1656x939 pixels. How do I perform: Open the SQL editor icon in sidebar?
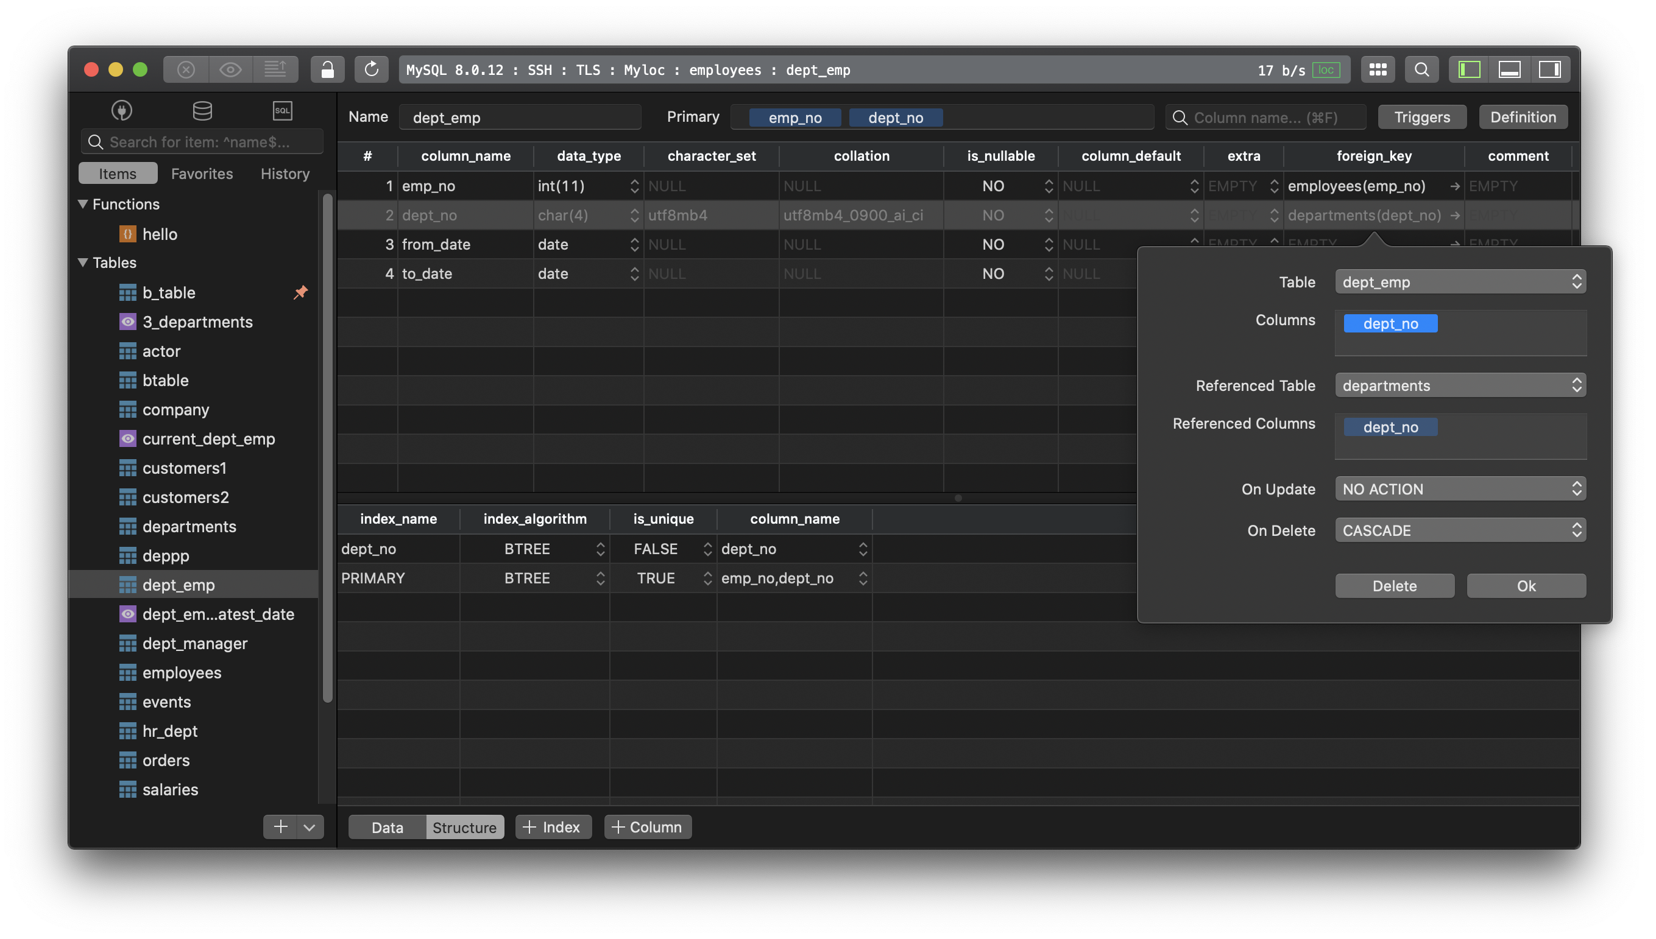point(283,110)
